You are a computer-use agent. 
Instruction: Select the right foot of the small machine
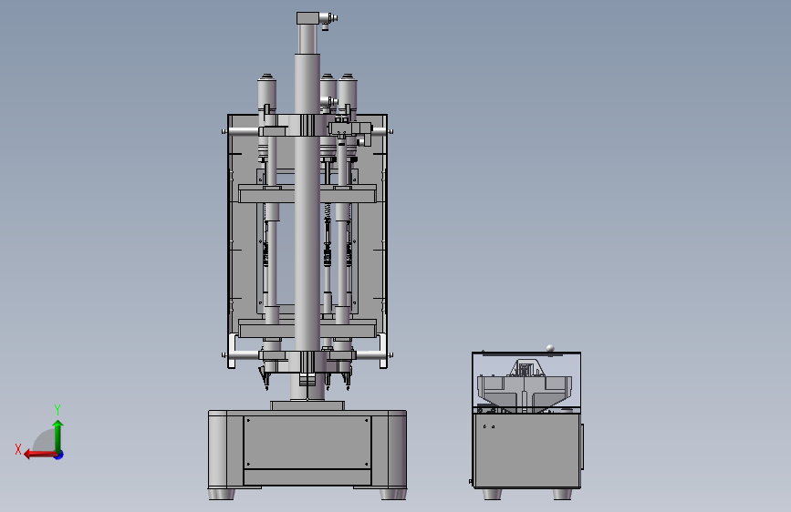coord(562,494)
